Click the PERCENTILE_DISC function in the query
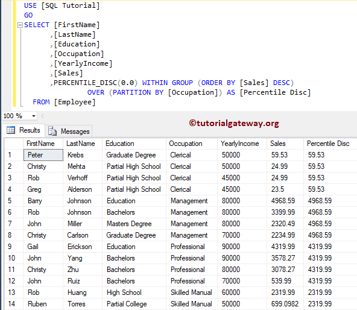The image size is (357, 310). click(x=85, y=83)
